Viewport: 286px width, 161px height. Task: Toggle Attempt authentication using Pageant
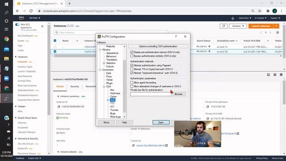(132, 65)
